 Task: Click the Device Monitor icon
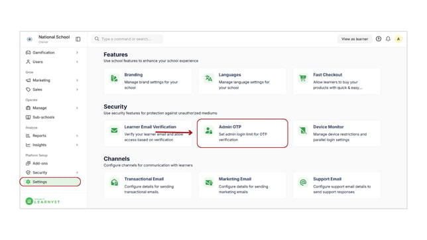point(303,131)
